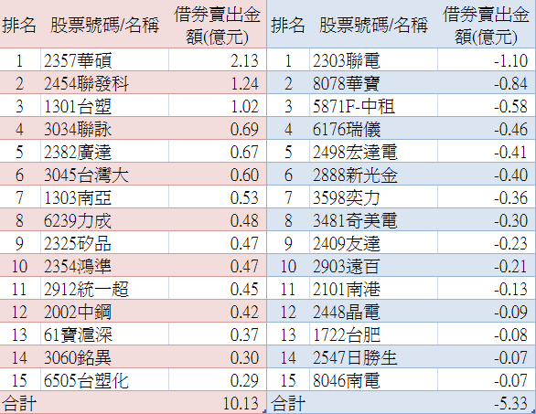Viewport: 536px width, 414px height.
Task: Select the cell 6176瑞儀
Action: point(373,129)
